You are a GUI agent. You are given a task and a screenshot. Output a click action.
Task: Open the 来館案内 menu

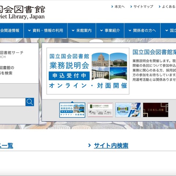82,30
